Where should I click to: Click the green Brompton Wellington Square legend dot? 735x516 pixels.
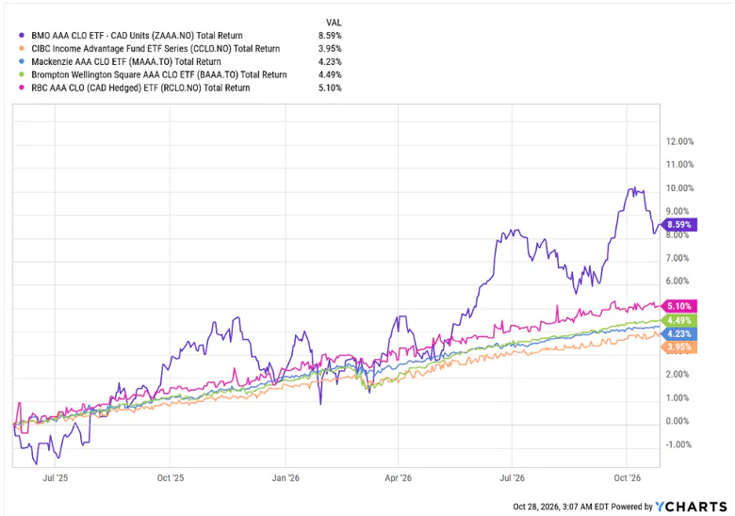click(22, 75)
